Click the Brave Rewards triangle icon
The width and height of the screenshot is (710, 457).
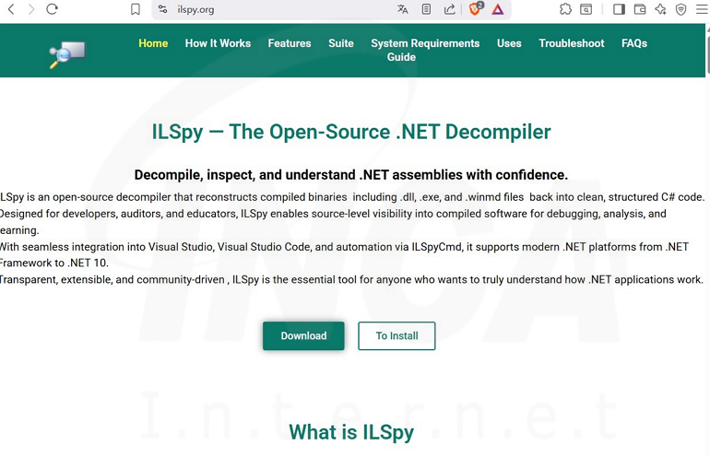click(x=498, y=9)
